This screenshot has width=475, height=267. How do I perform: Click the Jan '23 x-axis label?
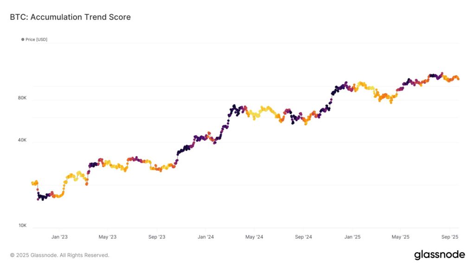click(x=59, y=237)
